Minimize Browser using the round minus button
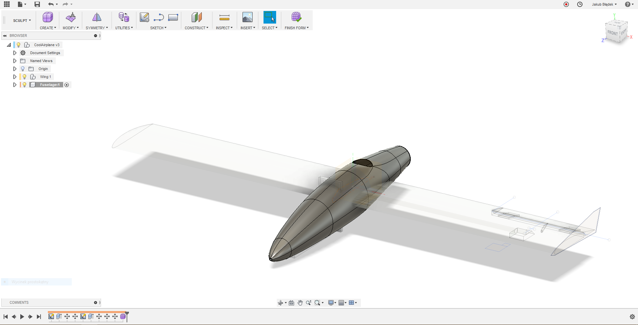638x325 pixels. pyautogui.click(x=95, y=36)
